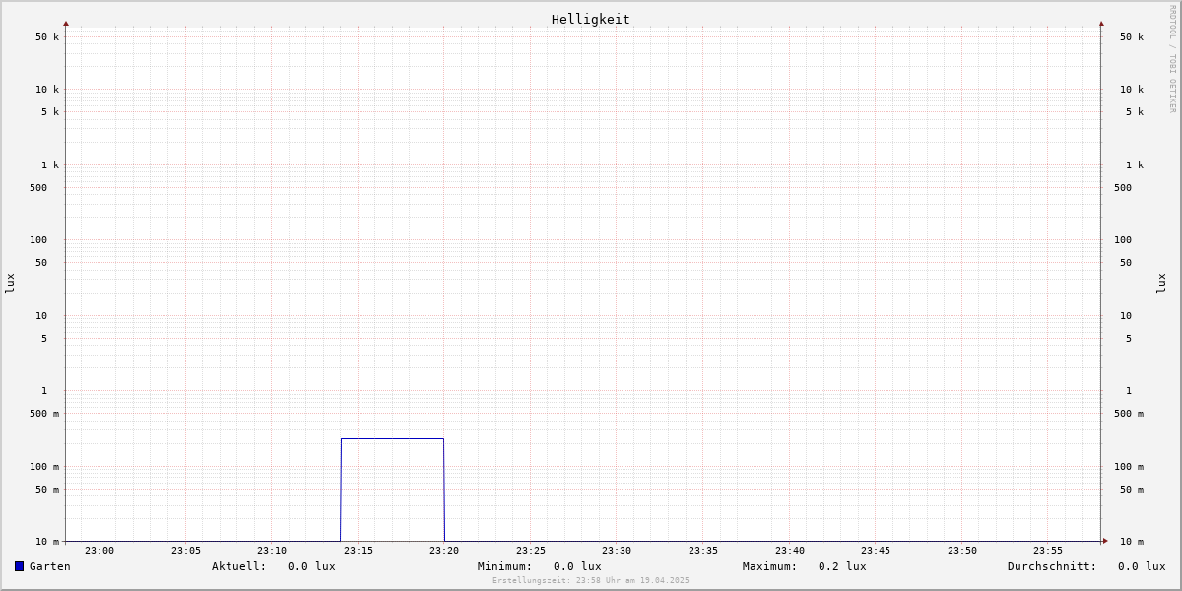Click the Erstellungszeit footer timestamp text
Viewport: 1182px width, 591px height.
591,580
